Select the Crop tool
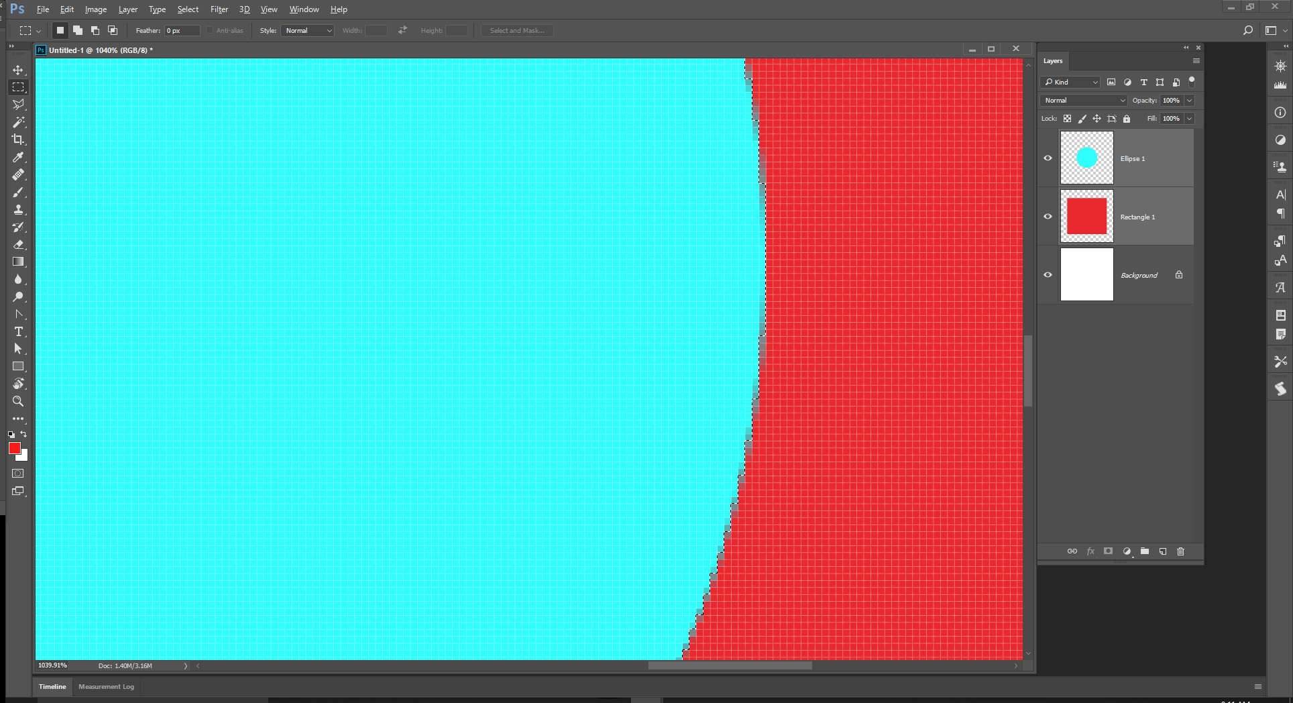The image size is (1293, 703). (x=18, y=140)
